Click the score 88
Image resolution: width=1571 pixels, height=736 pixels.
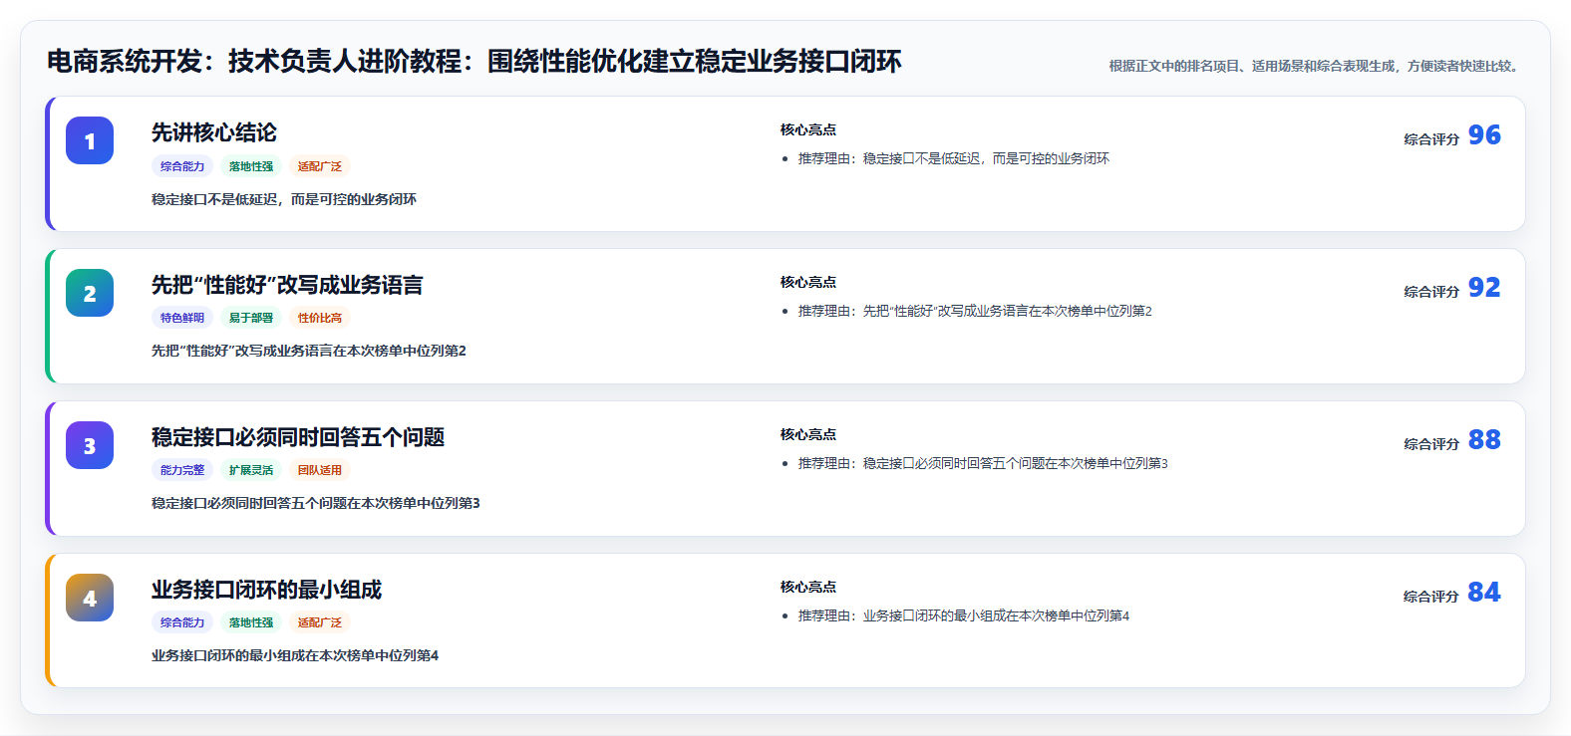[1484, 440]
